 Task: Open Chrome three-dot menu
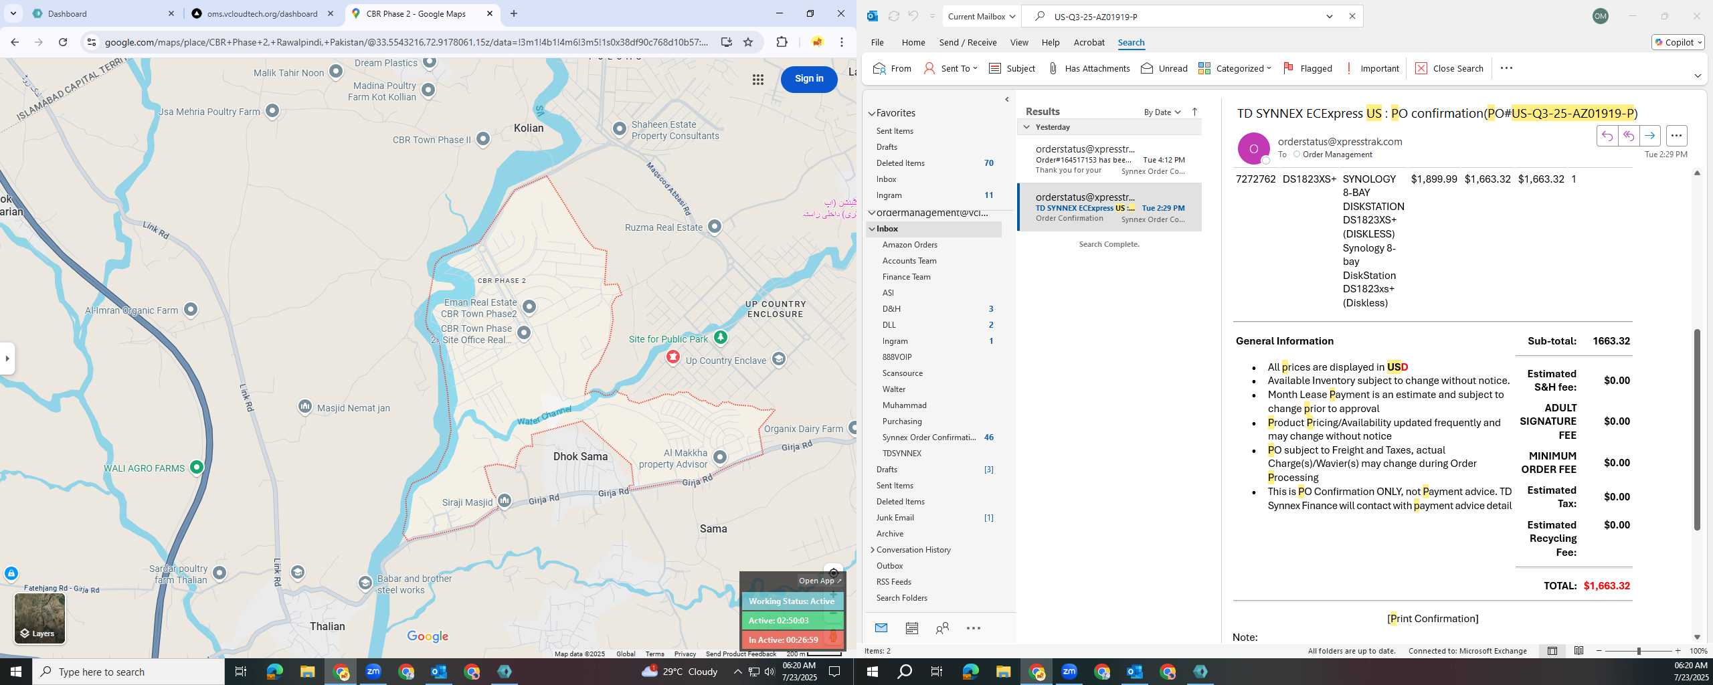(x=842, y=42)
